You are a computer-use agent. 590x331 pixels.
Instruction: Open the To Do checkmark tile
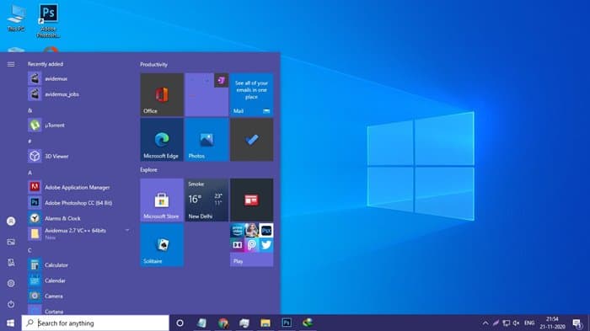pos(251,140)
